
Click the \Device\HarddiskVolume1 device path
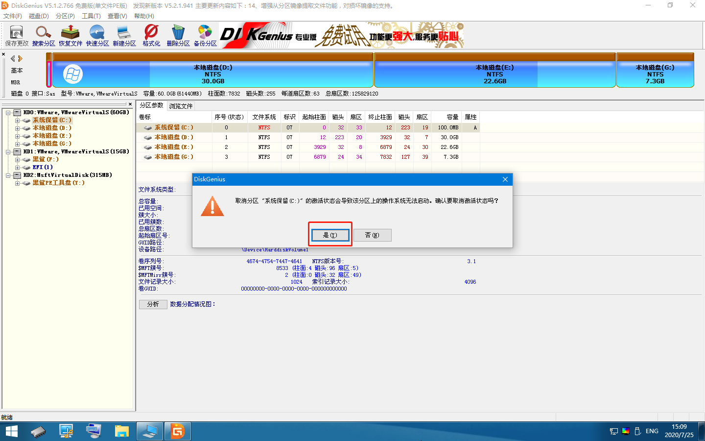275,250
